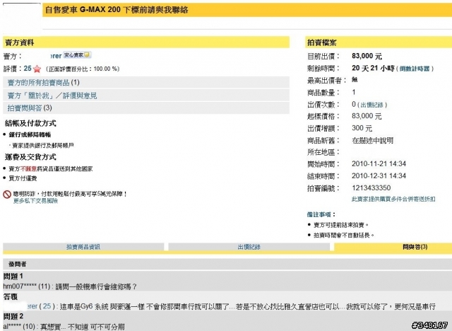Click 運費及交貨方式 heading
This screenshot has height=331, width=452.
(30, 157)
